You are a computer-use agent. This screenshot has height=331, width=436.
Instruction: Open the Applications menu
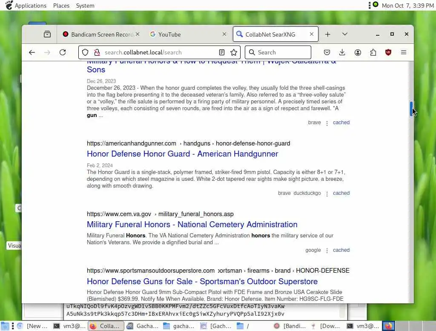click(x=31, y=6)
